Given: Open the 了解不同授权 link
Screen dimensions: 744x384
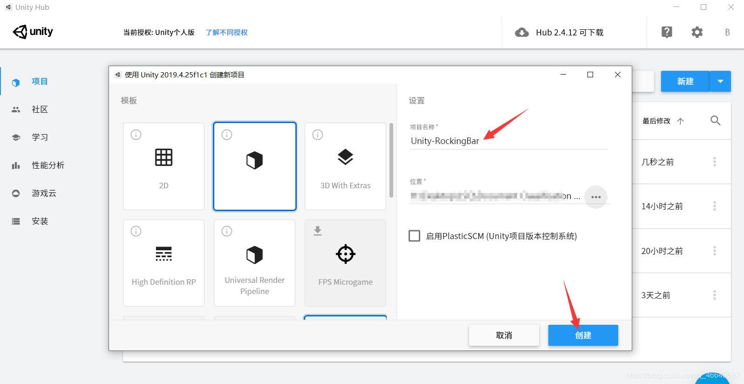Looking at the screenshot, I should pyautogui.click(x=226, y=33).
